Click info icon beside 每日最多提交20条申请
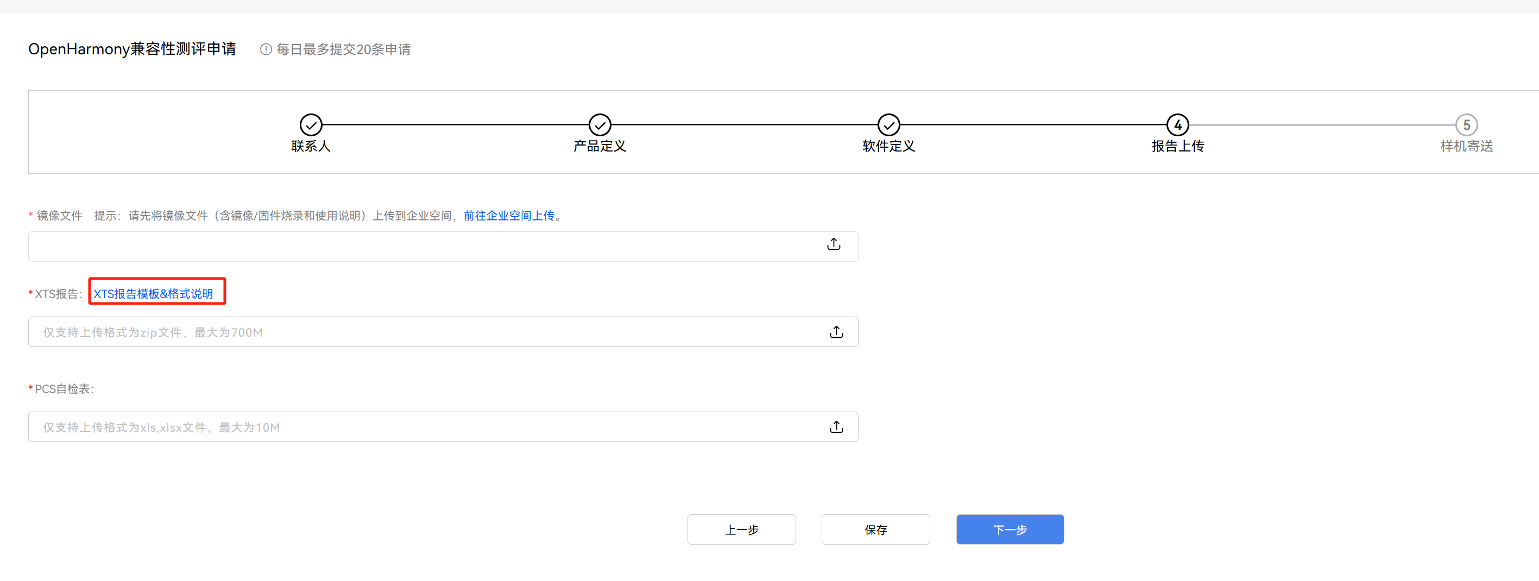The width and height of the screenshot is (1539, 581). click(x=266, y=49)
